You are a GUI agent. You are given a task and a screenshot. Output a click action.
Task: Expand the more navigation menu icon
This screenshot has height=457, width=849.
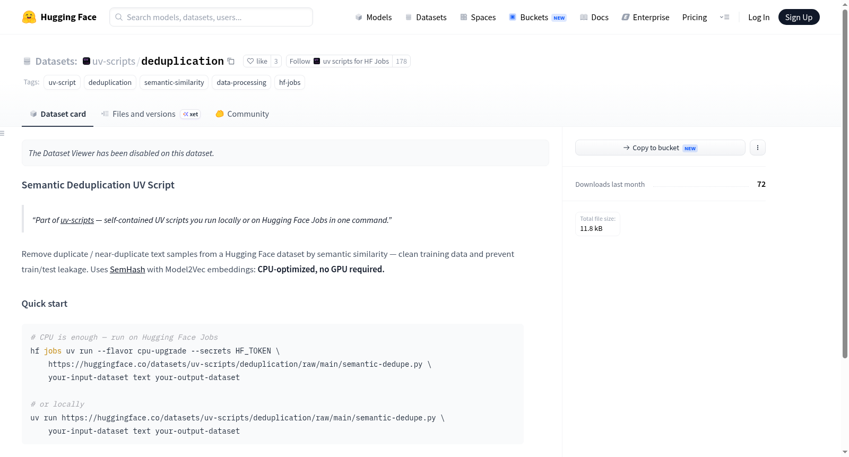point(724,17)
